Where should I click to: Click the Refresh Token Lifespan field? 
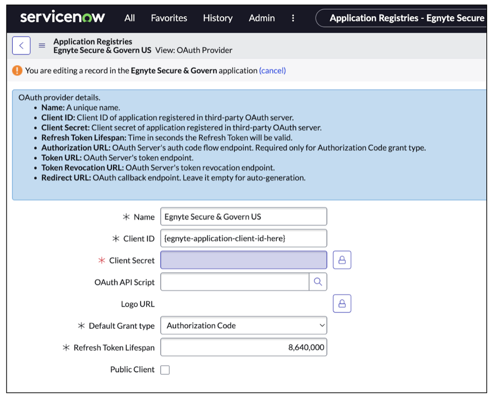tap(243, 347)
